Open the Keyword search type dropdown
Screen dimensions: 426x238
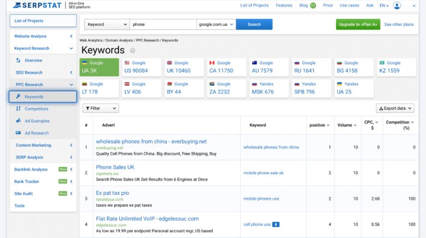pyautogui.click(x=107, y=24)
